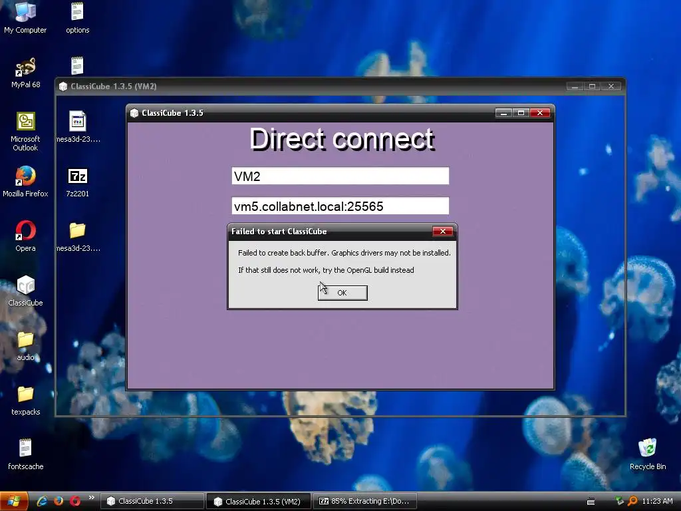Launch Opera desktop shortcut
Image resolution: width=681 pixels, height=511 pixels.
coord(25,236)
